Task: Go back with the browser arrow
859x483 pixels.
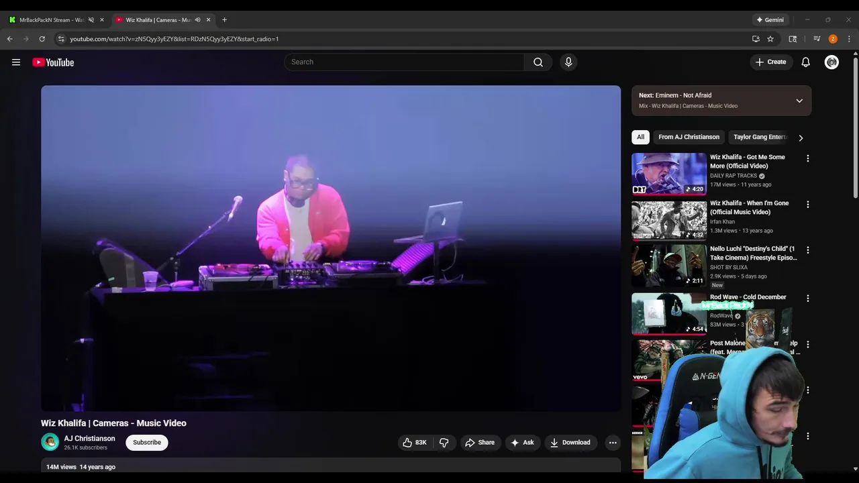Action: (9, 39)
